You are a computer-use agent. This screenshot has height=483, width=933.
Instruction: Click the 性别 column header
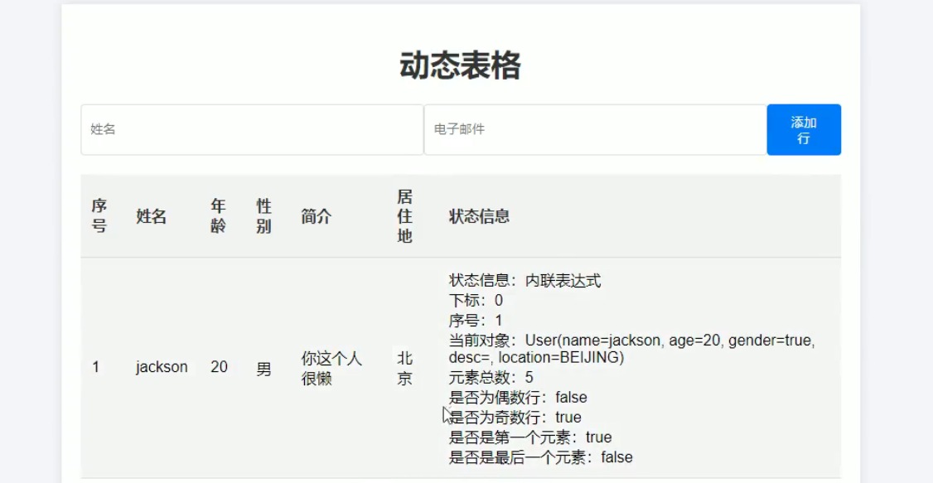coord(263,216)
